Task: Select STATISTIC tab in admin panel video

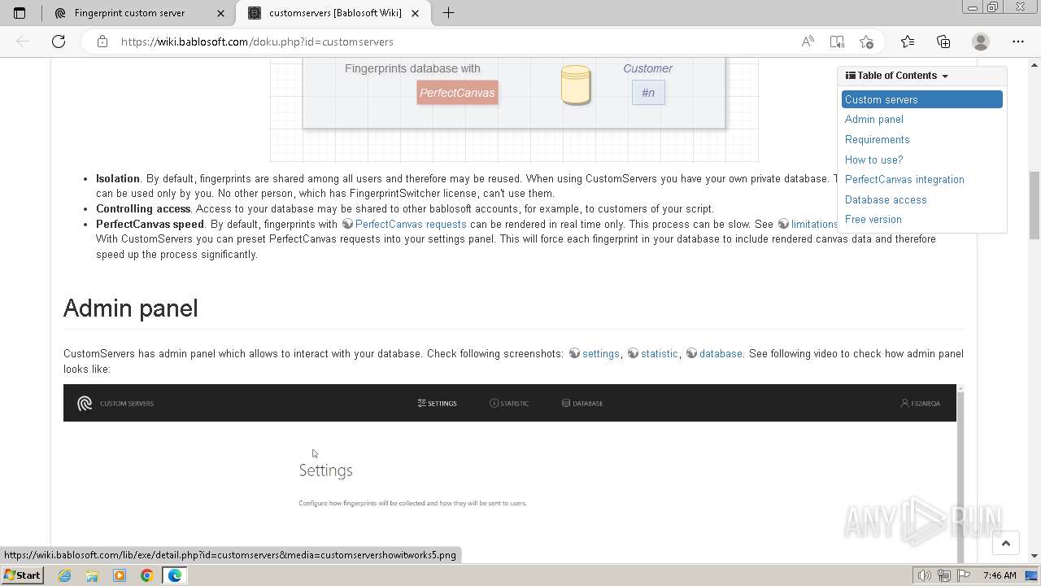Action: tap(509, 403)
